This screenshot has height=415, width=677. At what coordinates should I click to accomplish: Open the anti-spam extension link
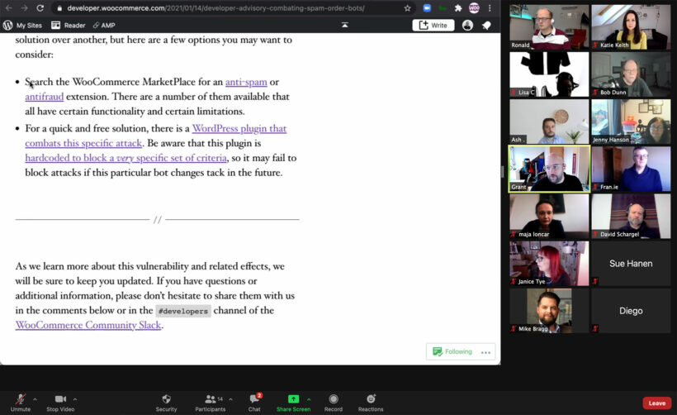pyautogui.click(x=246, y=82)
